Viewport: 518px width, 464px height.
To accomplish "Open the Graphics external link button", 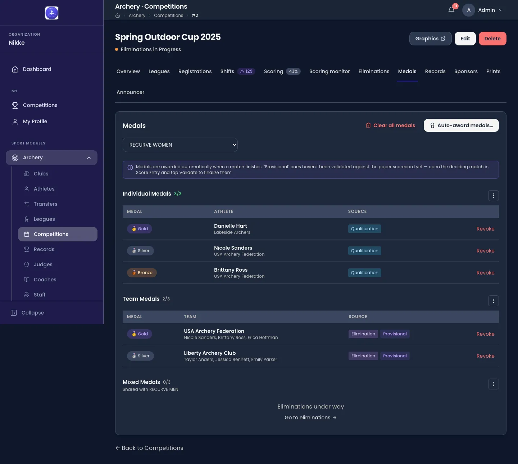I will click(x=430, y=39).
